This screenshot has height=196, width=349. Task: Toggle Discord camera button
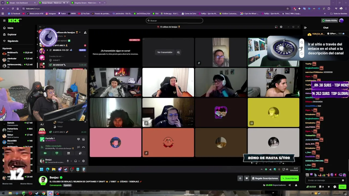(x=45, y=153)
